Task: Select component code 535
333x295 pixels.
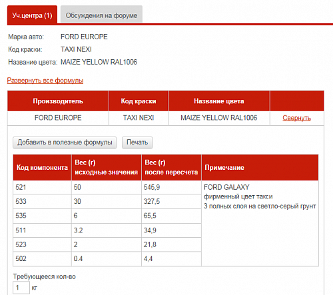Action: pyautogui.click(x=21, y=216)
